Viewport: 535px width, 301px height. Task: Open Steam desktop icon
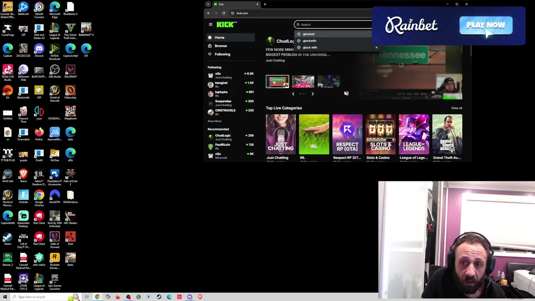tap(8, 239)
